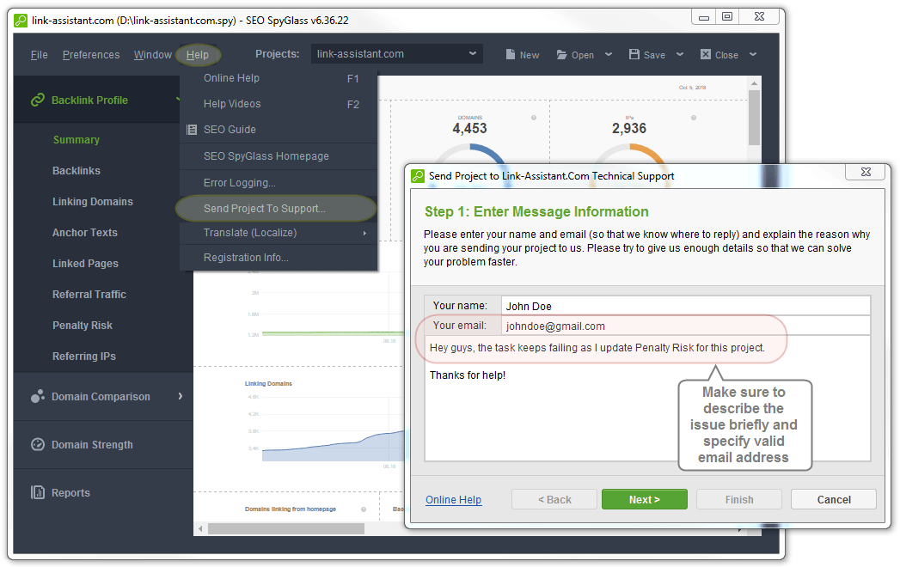Click the Backlink Profile chain icon
Screen dimensions: 900x567
[38, 100]
